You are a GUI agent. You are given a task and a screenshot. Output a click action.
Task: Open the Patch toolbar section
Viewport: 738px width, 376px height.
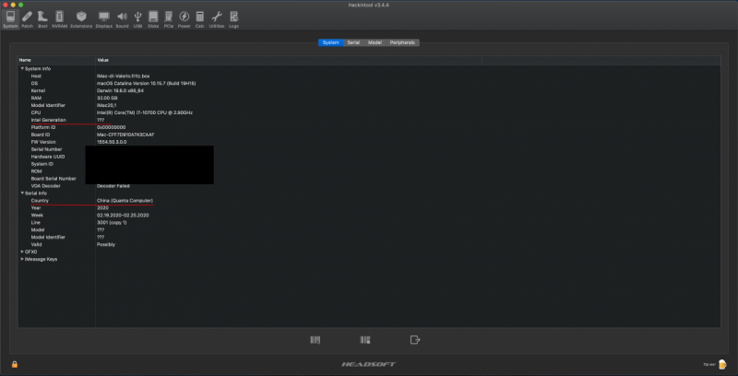click(x=28, y=19)
